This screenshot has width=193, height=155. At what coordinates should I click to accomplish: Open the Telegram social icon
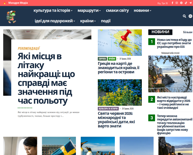pos(190,3)
